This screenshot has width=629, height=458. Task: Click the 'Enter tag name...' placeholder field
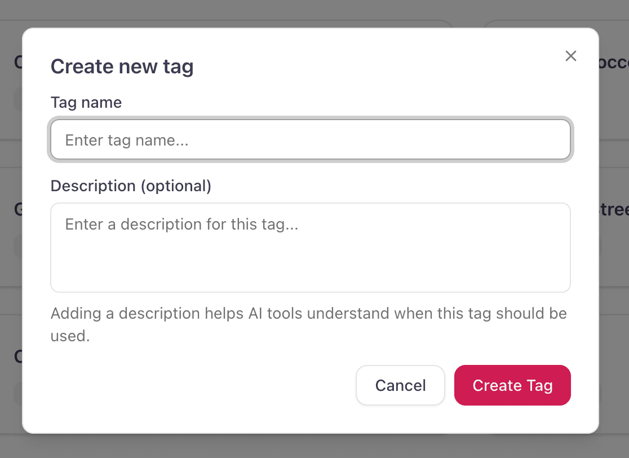pos(311,139)
